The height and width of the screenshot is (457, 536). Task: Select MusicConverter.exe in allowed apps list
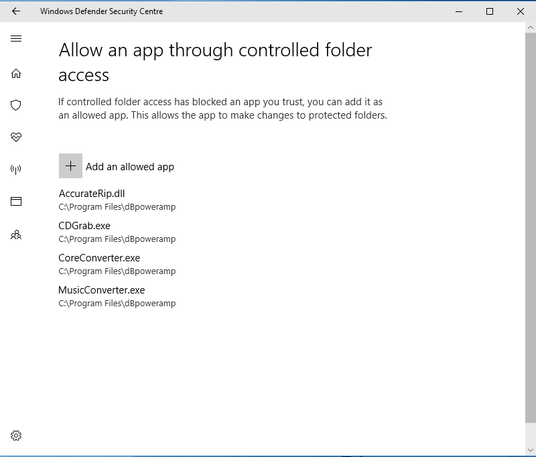pyautogui.click(x=102, y=290)
